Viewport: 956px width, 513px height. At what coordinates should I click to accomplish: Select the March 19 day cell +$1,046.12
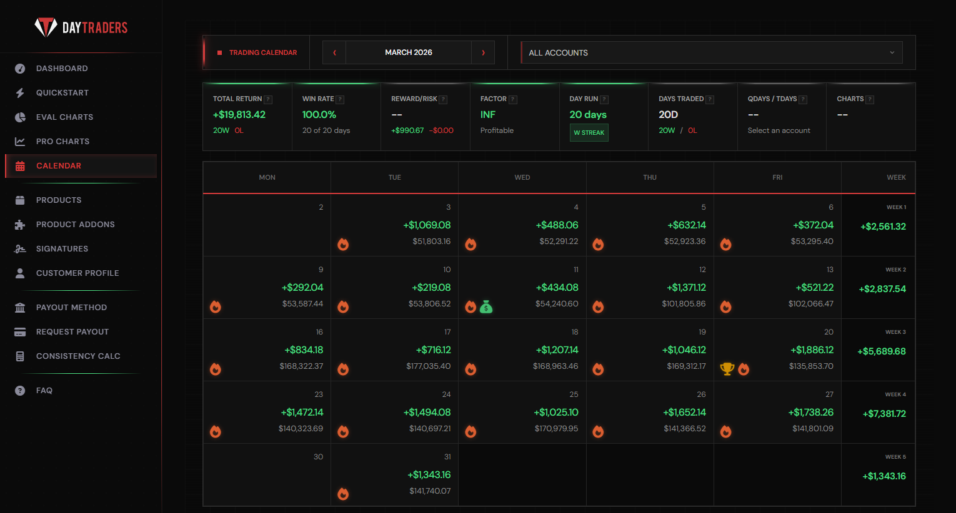pyautogui.click(x=650, y=350)
